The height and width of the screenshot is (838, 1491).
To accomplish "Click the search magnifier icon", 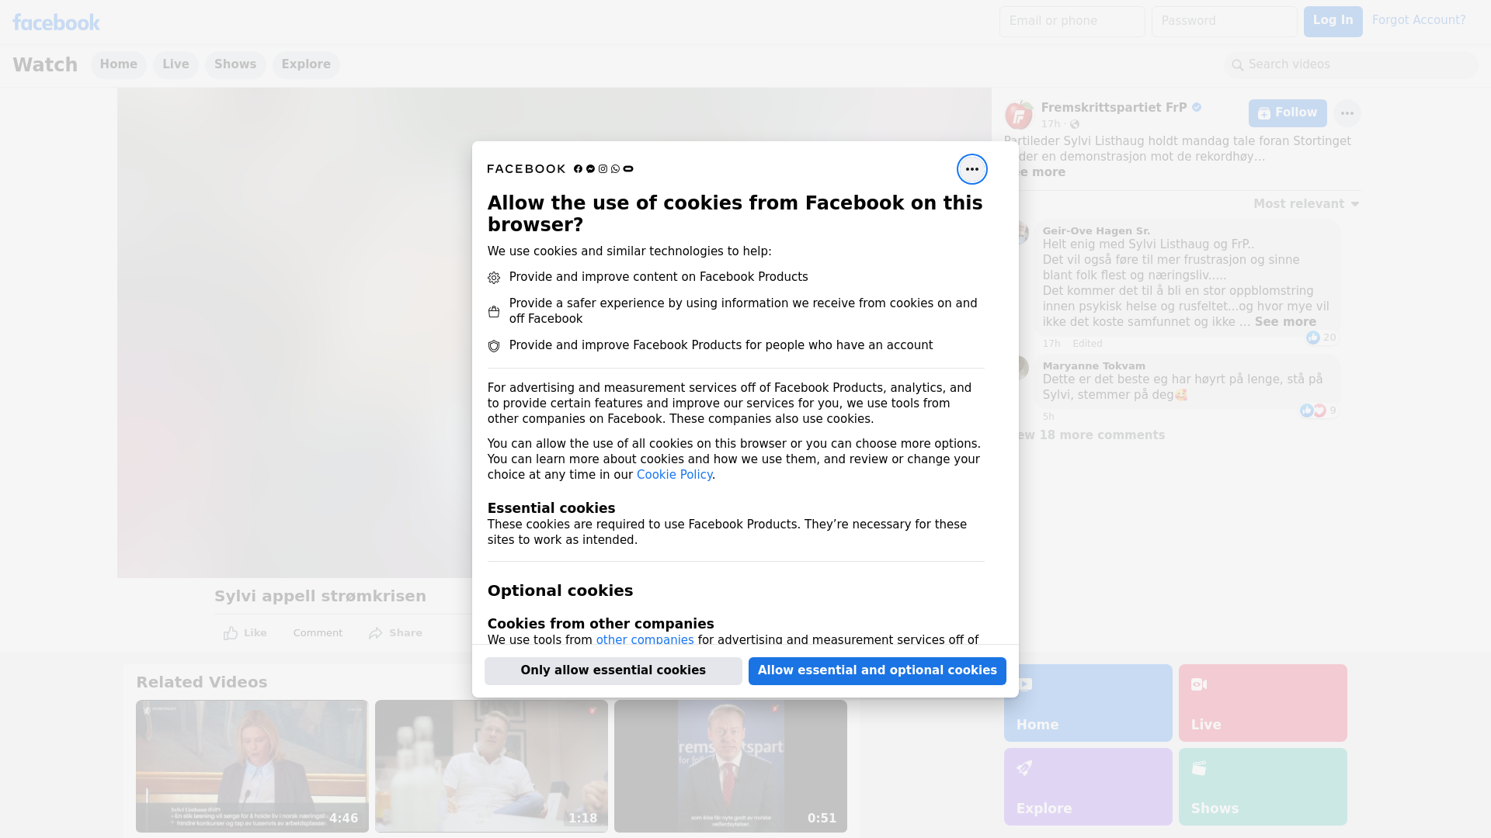I will pyautogui.click(x=1238, y=65).
